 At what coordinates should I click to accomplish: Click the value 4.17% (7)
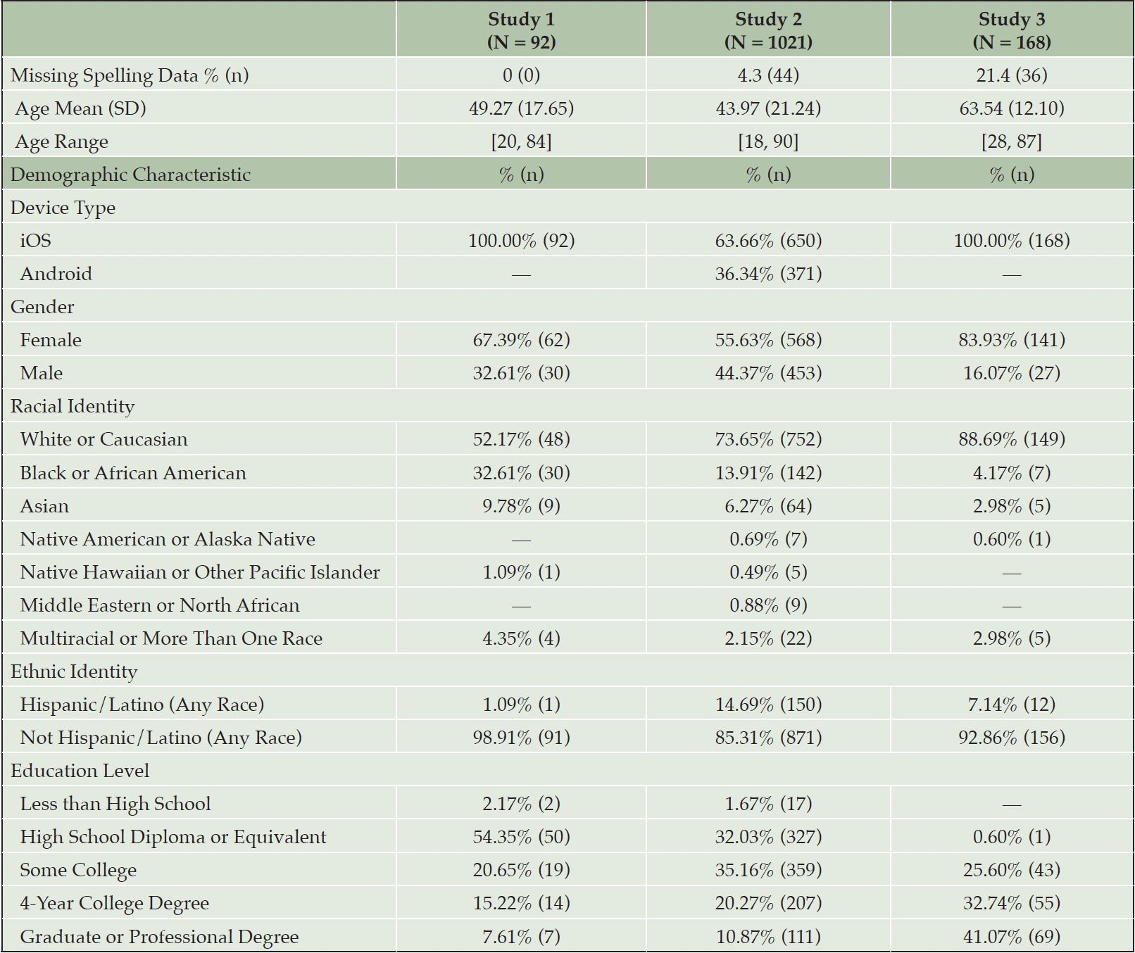click(1012, 473)
